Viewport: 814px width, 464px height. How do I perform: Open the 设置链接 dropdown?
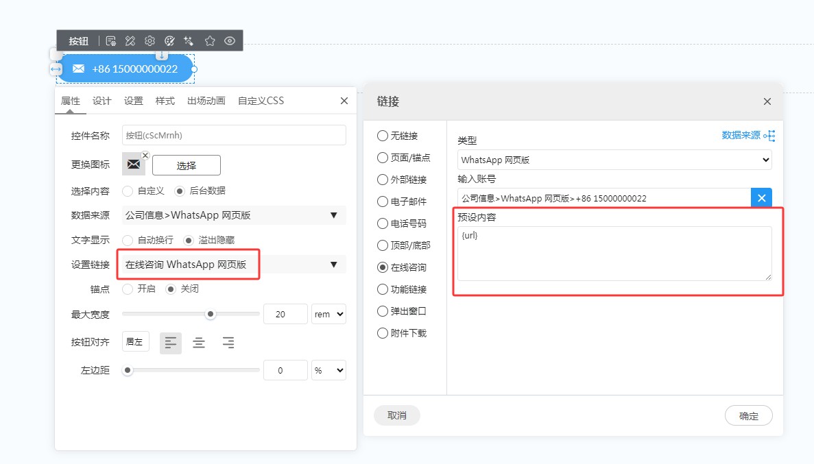point(233,265)
